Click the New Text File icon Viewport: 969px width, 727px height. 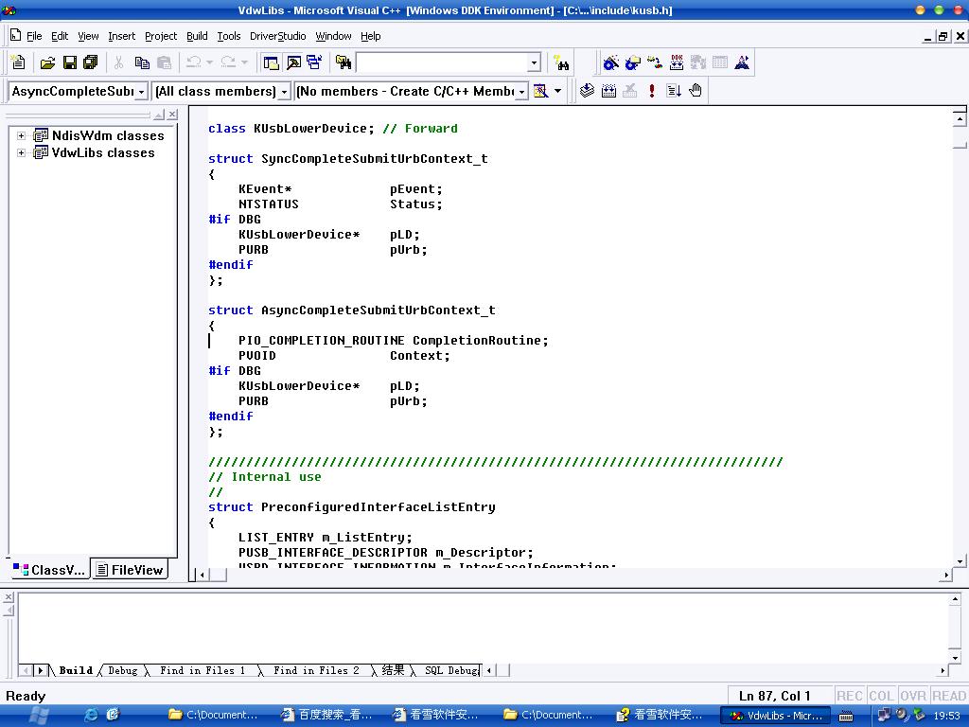coord(18,62)
